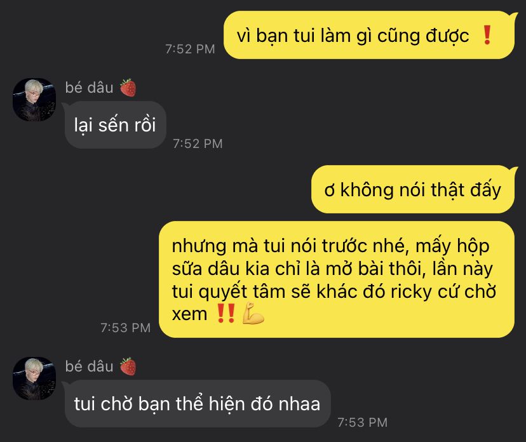
Task: Tap the first sender name 'bé dâu'
Action: coord(89,88)
